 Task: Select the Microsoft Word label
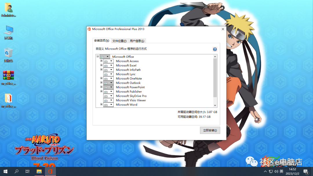pyautogui.click(x=127, y=105)
